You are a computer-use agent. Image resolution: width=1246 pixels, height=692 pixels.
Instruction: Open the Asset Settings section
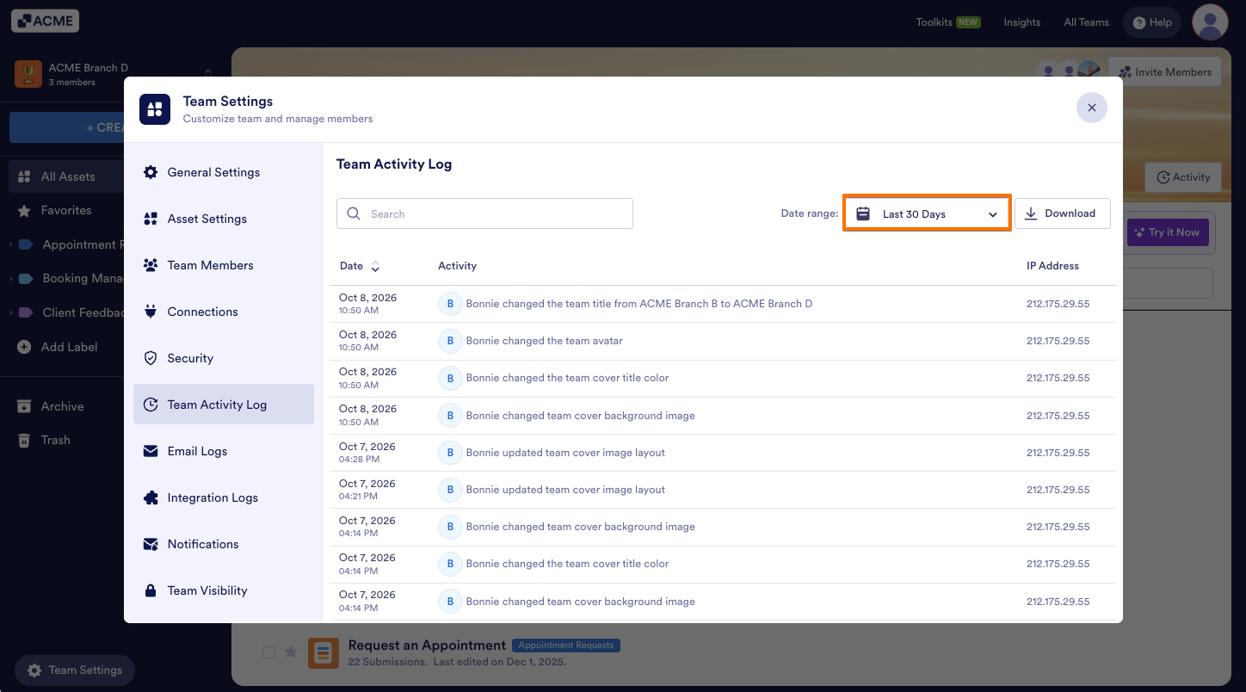[224, 219]
